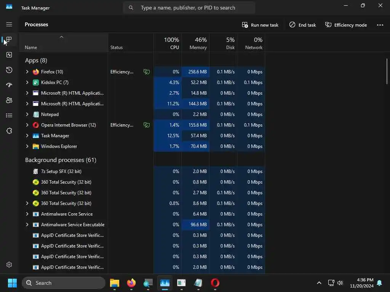
Task: Select Notepad memory value 2.2 MB
Action: point(195,114)
